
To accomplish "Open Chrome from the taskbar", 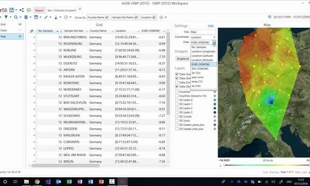I will pyautogui.click(x=37, y=181).
